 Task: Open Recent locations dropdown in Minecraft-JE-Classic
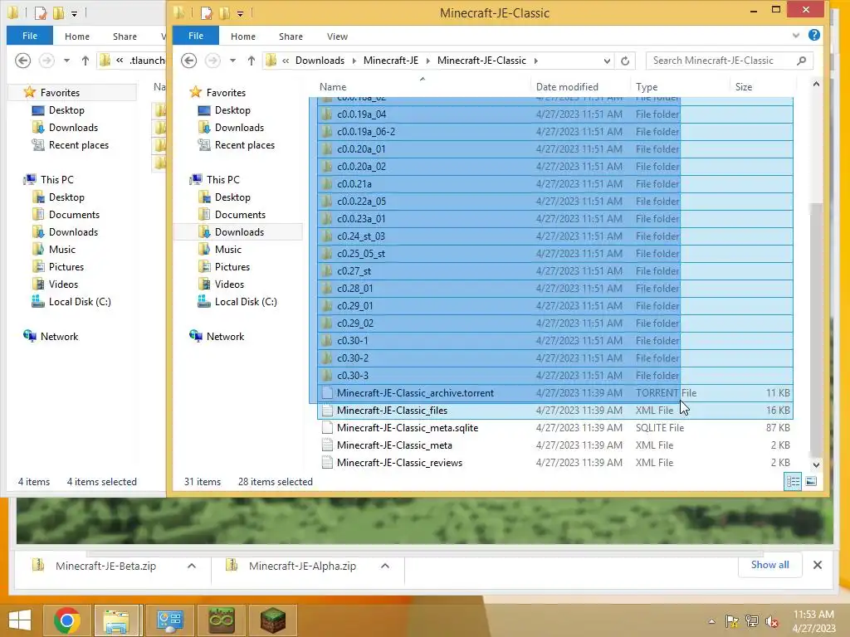pyautogui.click(x=232, y=61)
